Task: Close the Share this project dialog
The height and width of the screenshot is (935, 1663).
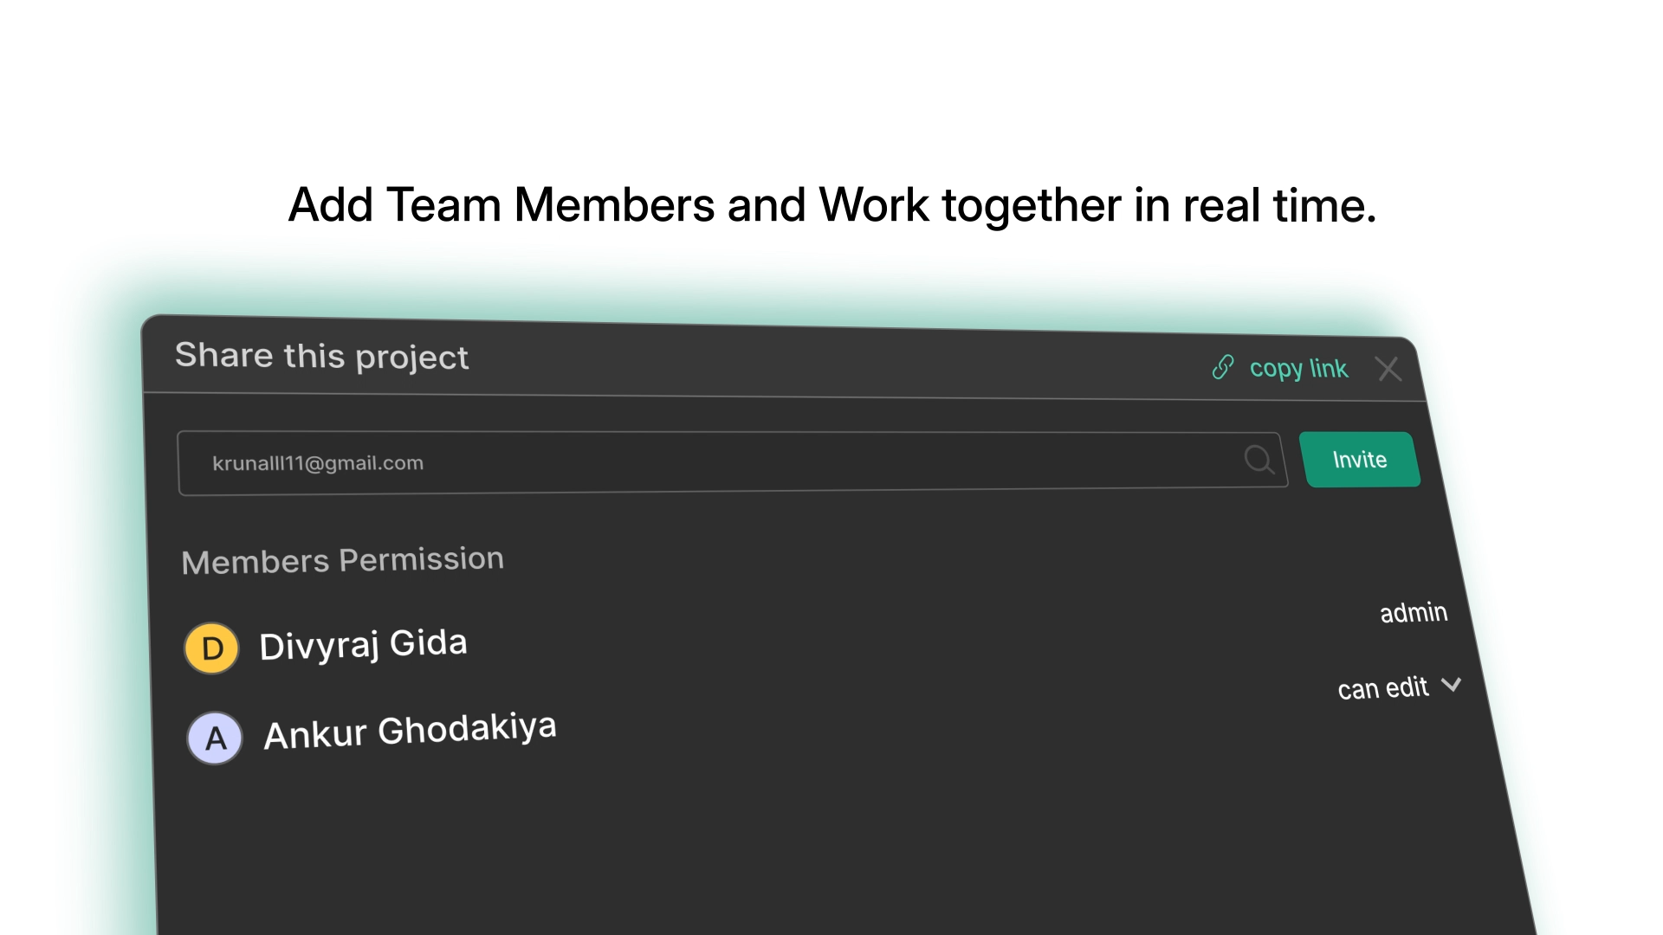Action: (x=1388, y=370)
